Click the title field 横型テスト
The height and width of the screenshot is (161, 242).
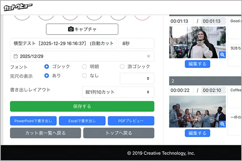(63, 44)
